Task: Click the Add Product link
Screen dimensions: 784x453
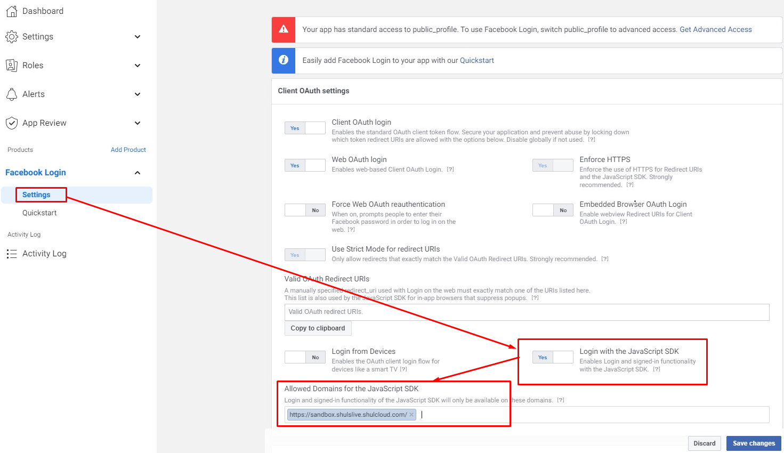Action: click(x=128, y=150)
